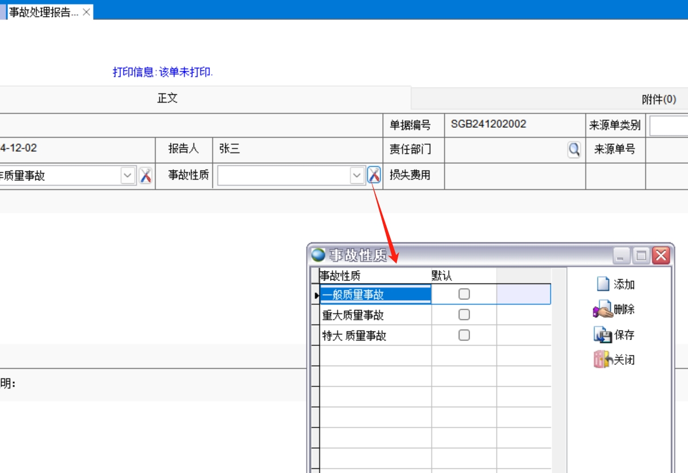Switch to the 正文 tab
This screenshot has width=688, height=473.
tap(168, 98)
